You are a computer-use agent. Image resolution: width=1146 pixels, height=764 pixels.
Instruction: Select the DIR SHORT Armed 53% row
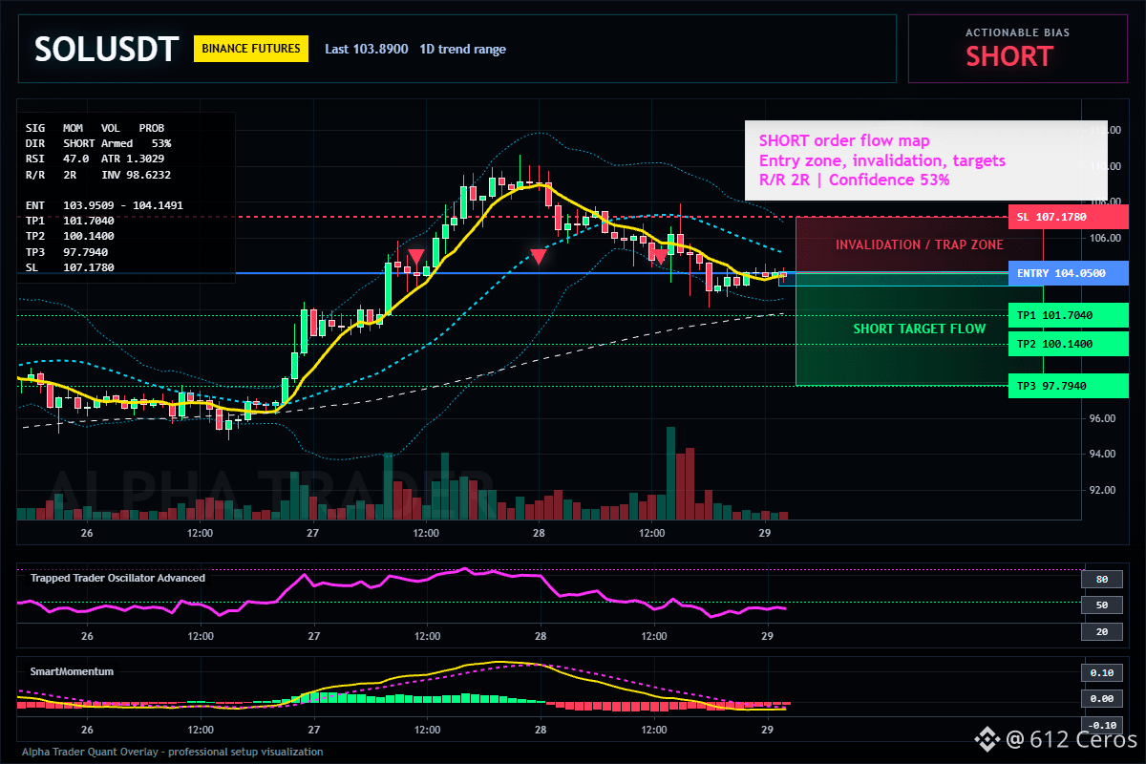point(98,143)
